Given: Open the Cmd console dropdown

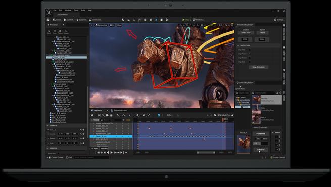Looking at the screenshot, I should tap(69, 157).
